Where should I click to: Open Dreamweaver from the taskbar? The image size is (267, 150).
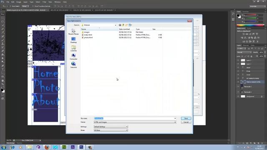click(64, 147)
